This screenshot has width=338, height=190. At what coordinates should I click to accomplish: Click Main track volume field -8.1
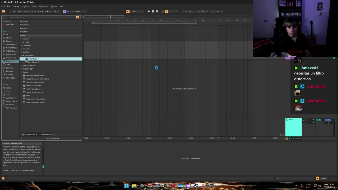point(320,120)
